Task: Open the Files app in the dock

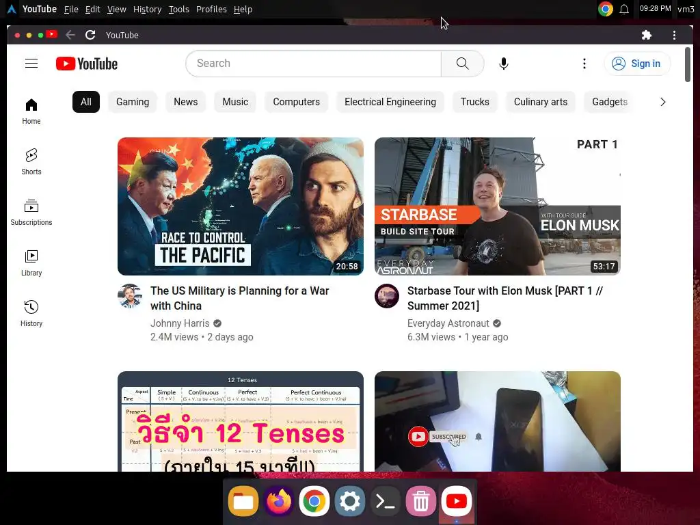Action: point(243,501)
